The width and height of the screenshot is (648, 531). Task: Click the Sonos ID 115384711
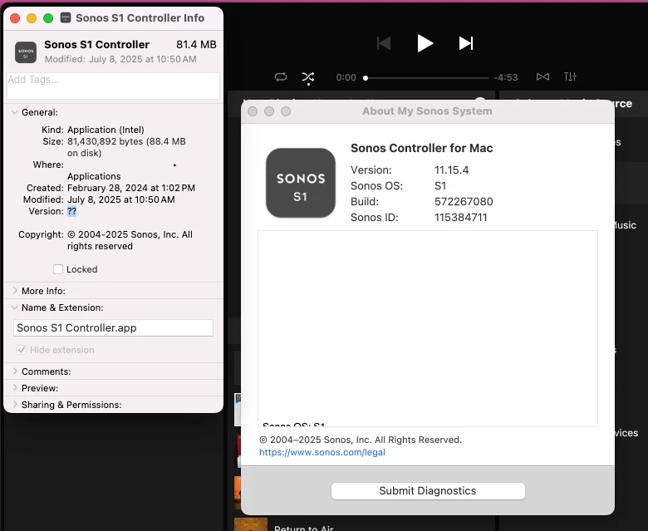pos(461,218)
